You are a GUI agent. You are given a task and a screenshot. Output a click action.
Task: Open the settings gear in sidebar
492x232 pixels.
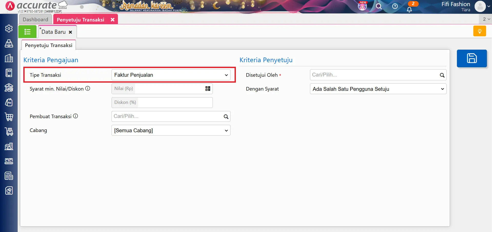[x=9, y=28]
